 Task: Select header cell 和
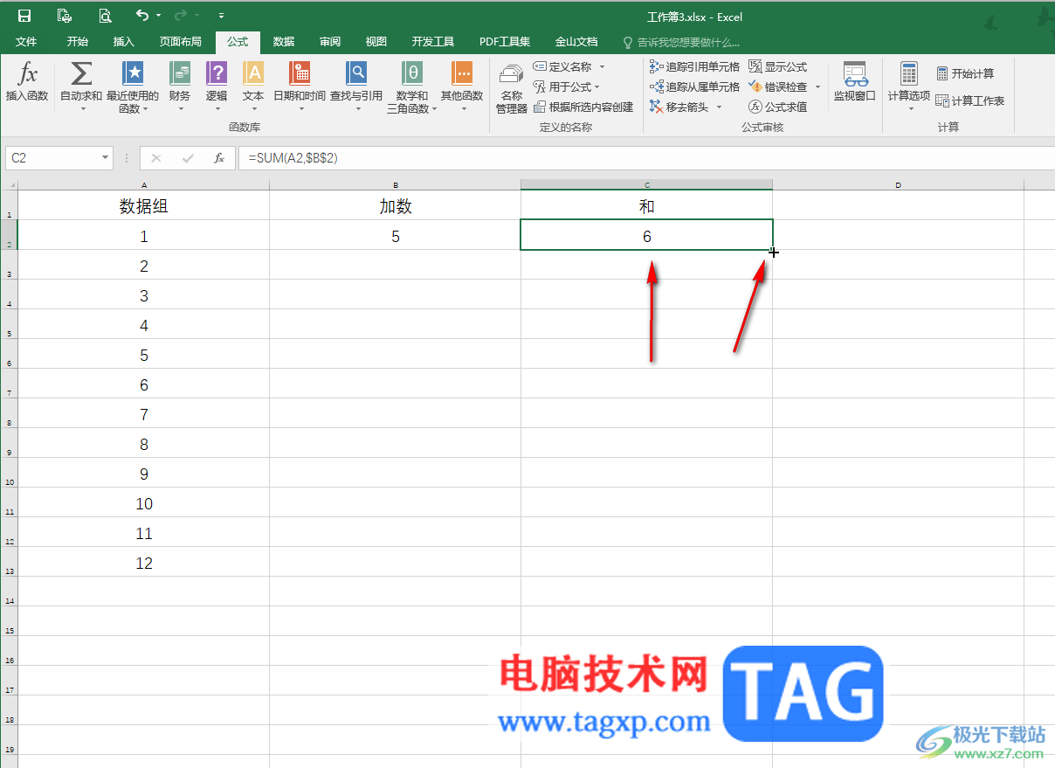pos(646,206)
